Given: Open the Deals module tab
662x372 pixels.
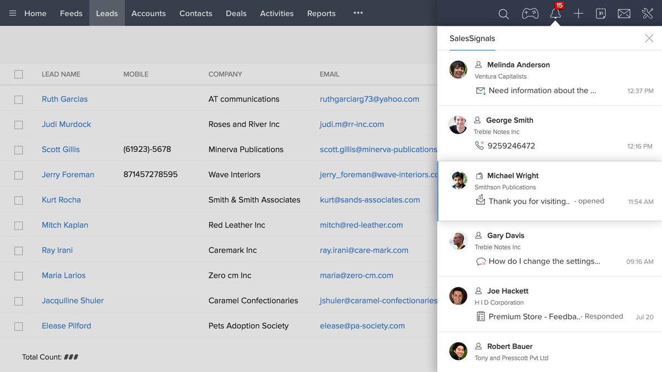Looking at the screenshot, I should tap(236, 13).
